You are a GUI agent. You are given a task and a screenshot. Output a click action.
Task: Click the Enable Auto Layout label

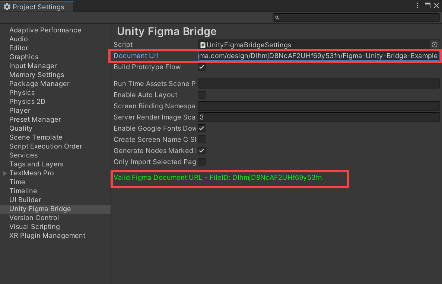[x=146, y=95]
